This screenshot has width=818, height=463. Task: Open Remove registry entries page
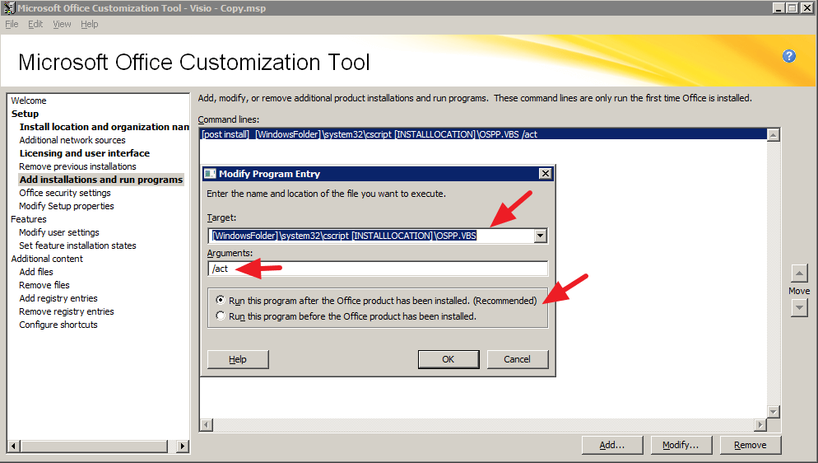[x=67, y=311]
